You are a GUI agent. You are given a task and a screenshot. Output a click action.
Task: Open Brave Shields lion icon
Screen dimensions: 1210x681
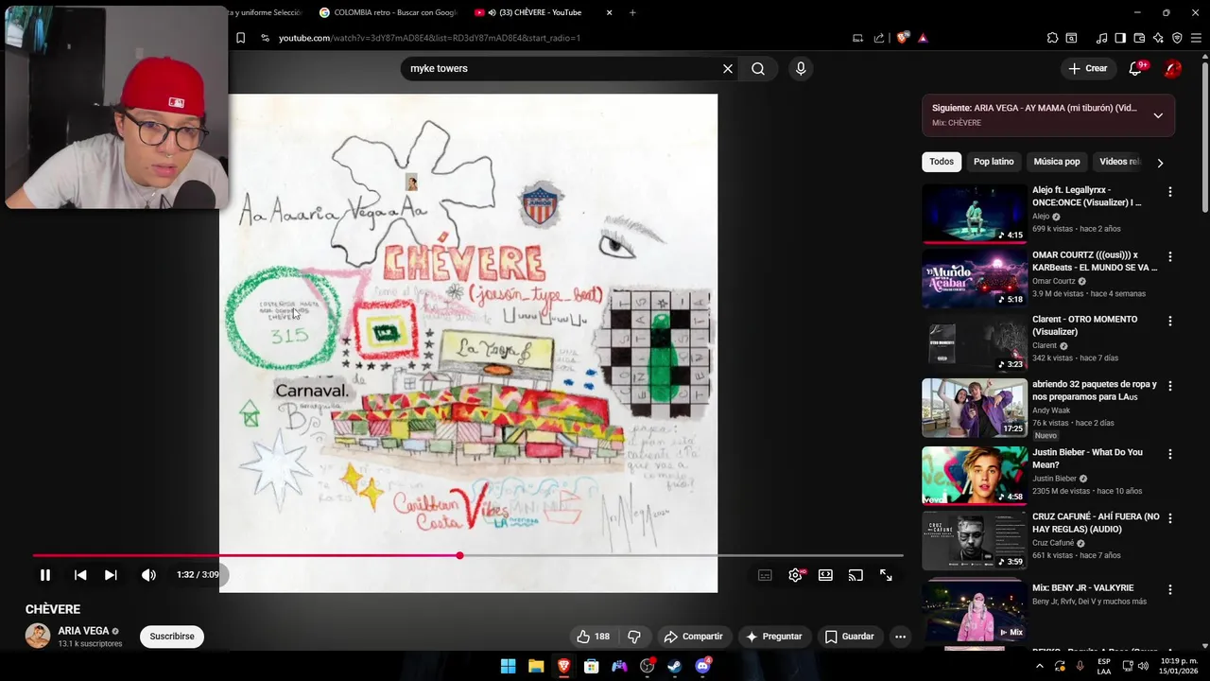tap(903, 38)
